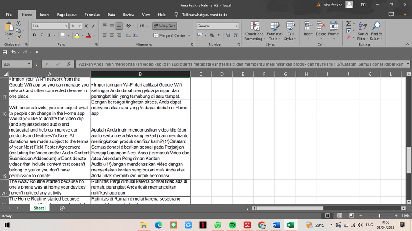This screenshot has width=412, height=231.
Task: Apply Percent Style number format
Action: pyautogui.click(x=212, y=36)
